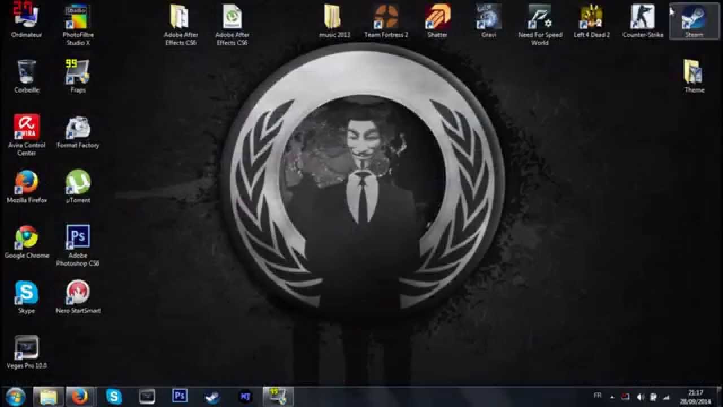Click the Windows Start button
Screen dimensions: 723x407
15,397
